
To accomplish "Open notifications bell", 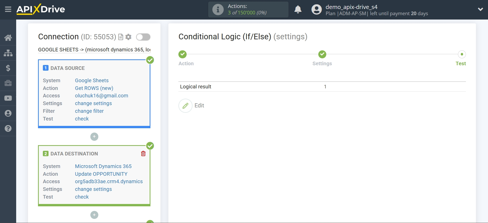I will tap(298, 10).
